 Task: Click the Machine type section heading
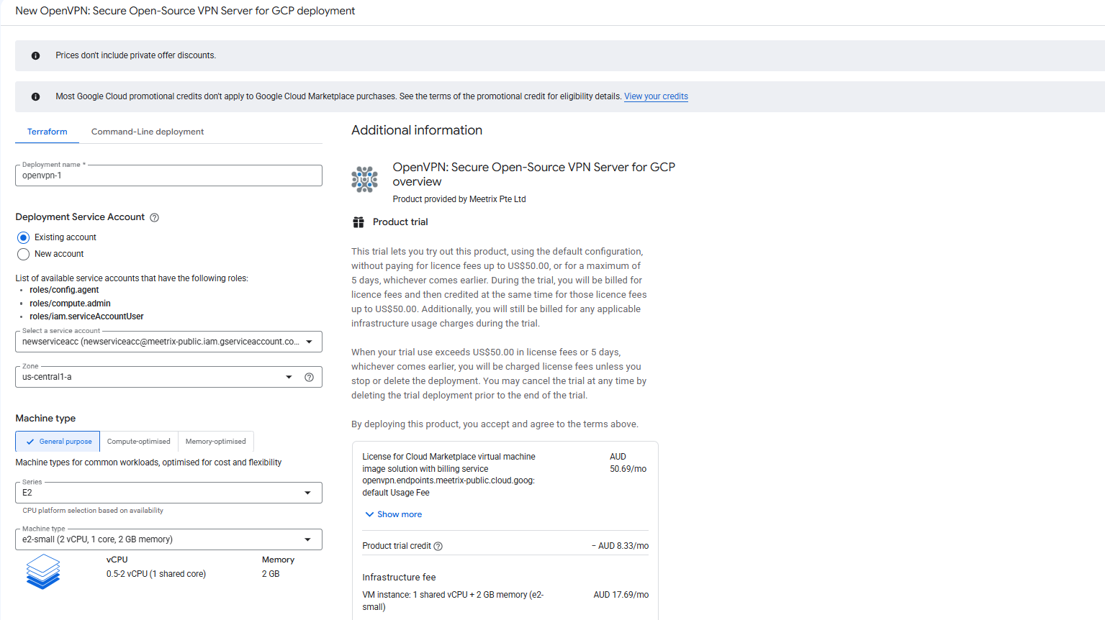point(45,418)
